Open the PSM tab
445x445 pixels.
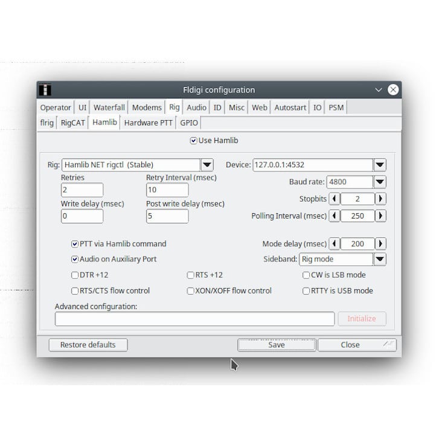click(x=336, y=107)
